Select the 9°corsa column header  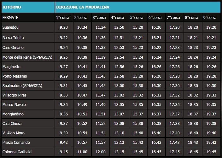click(210, 17)
